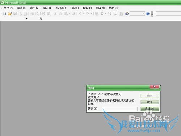The width and height of the screenshot is (181, 136).
Task: Click the "体积.xls" file name text
Action: tap(96, 94)
